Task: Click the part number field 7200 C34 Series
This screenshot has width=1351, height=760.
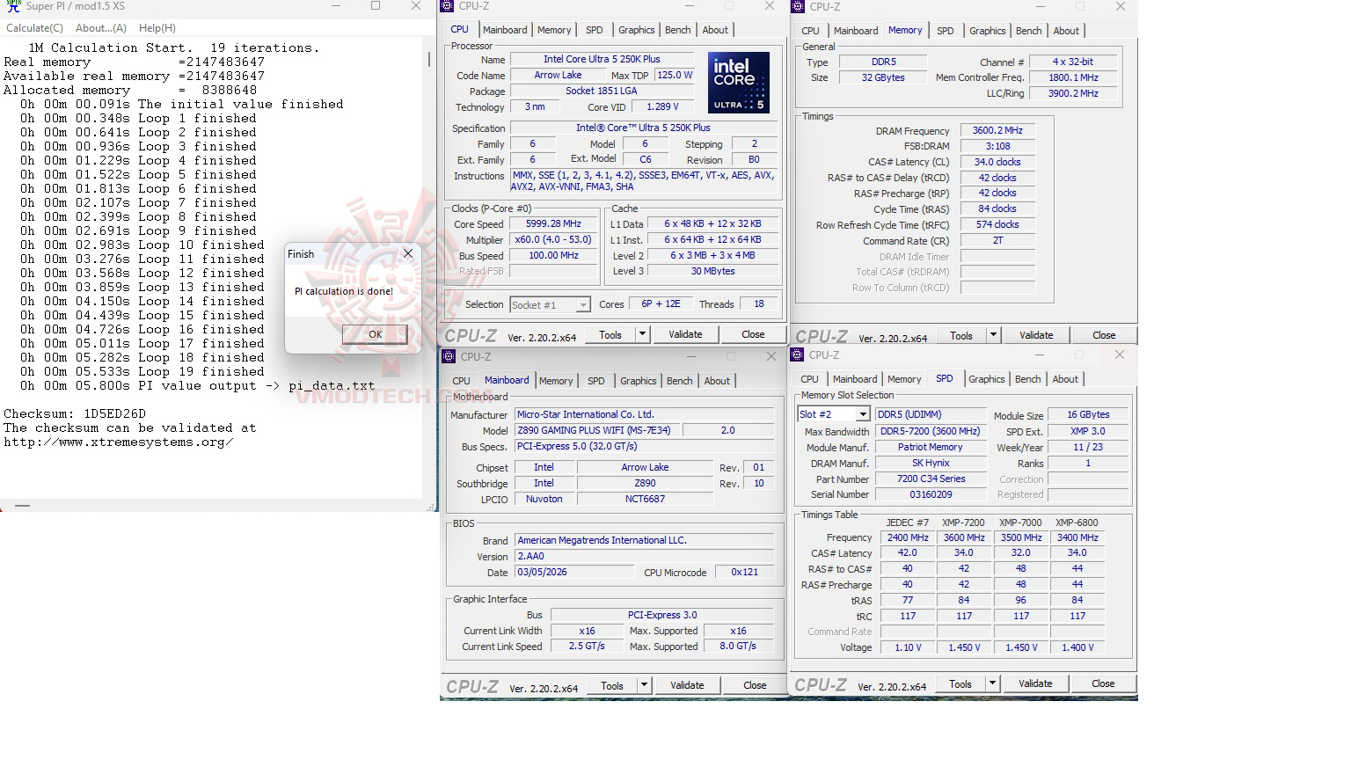Action: [931, 479]
